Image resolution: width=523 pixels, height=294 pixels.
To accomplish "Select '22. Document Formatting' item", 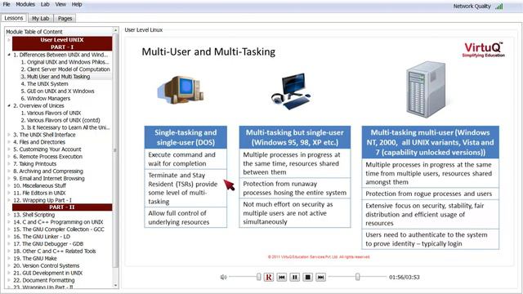I will (44, 280).
